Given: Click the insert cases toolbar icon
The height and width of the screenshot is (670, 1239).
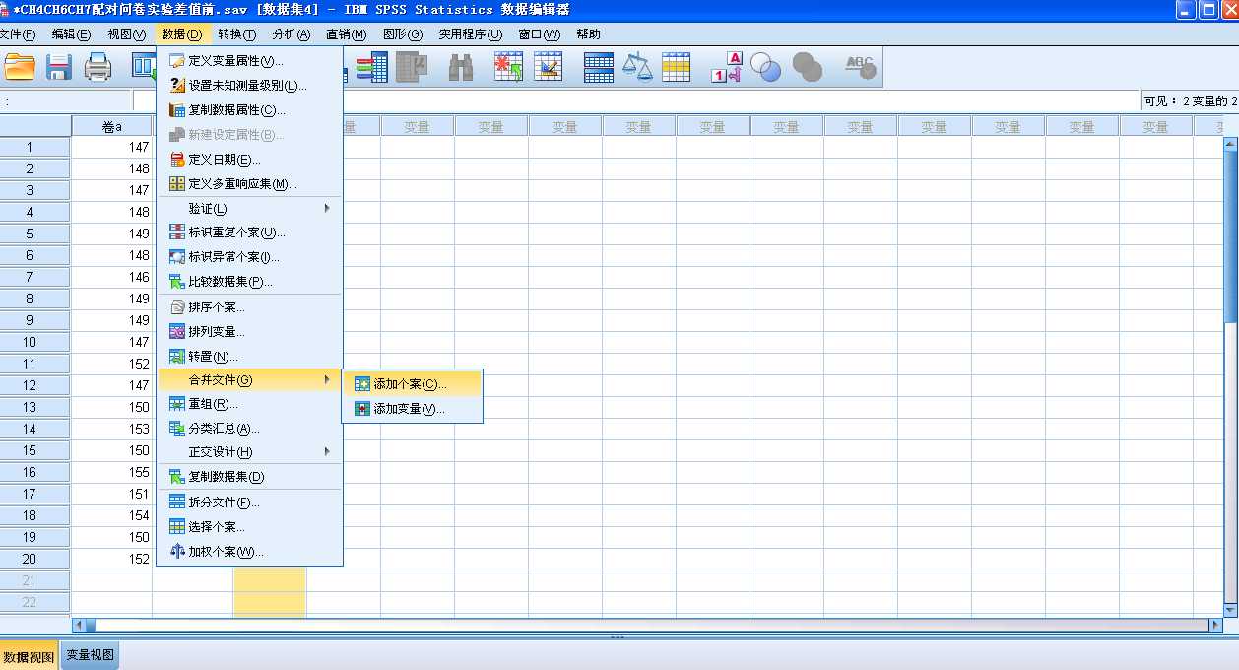Looking at the screenshot, I should (x=508, y=67).
